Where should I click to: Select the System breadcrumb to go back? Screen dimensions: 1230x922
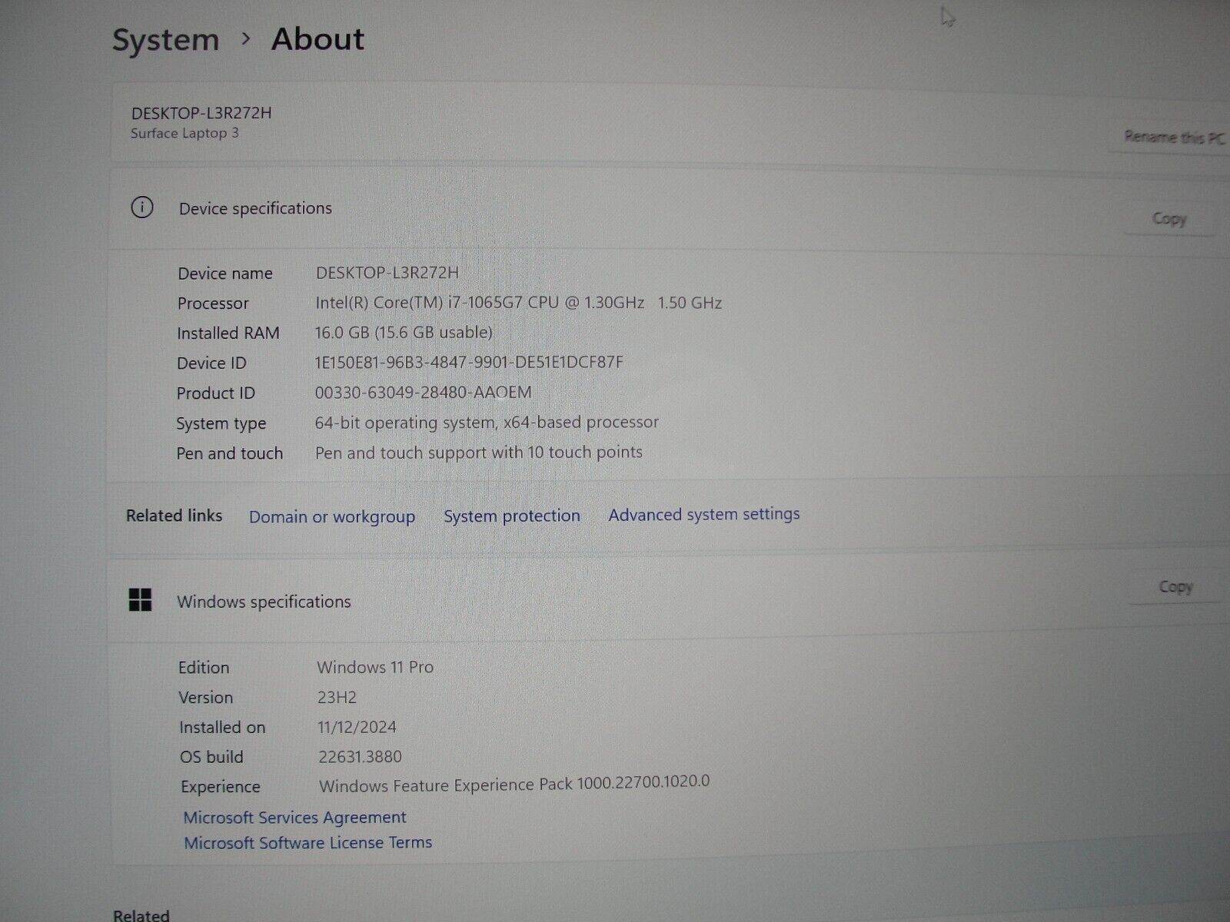(x=166, y=38)
